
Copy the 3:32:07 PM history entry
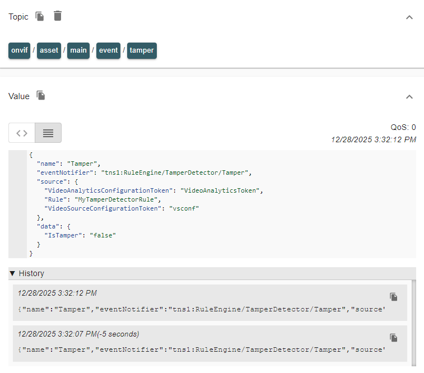394,338
